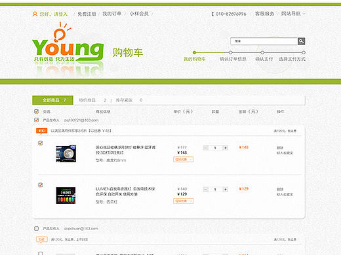Decrease quantity of the LUMEN item
The width and height of the screenshot is (341, 255).
pos(205,190)
